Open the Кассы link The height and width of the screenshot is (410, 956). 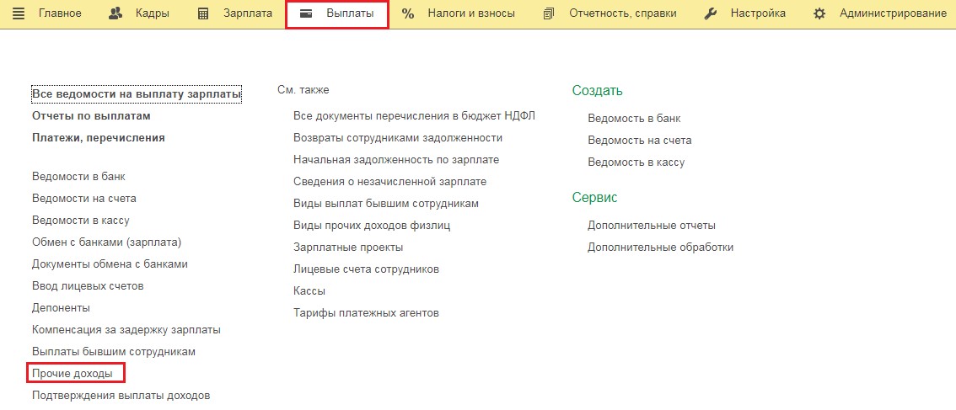click(x=309, y=291)
